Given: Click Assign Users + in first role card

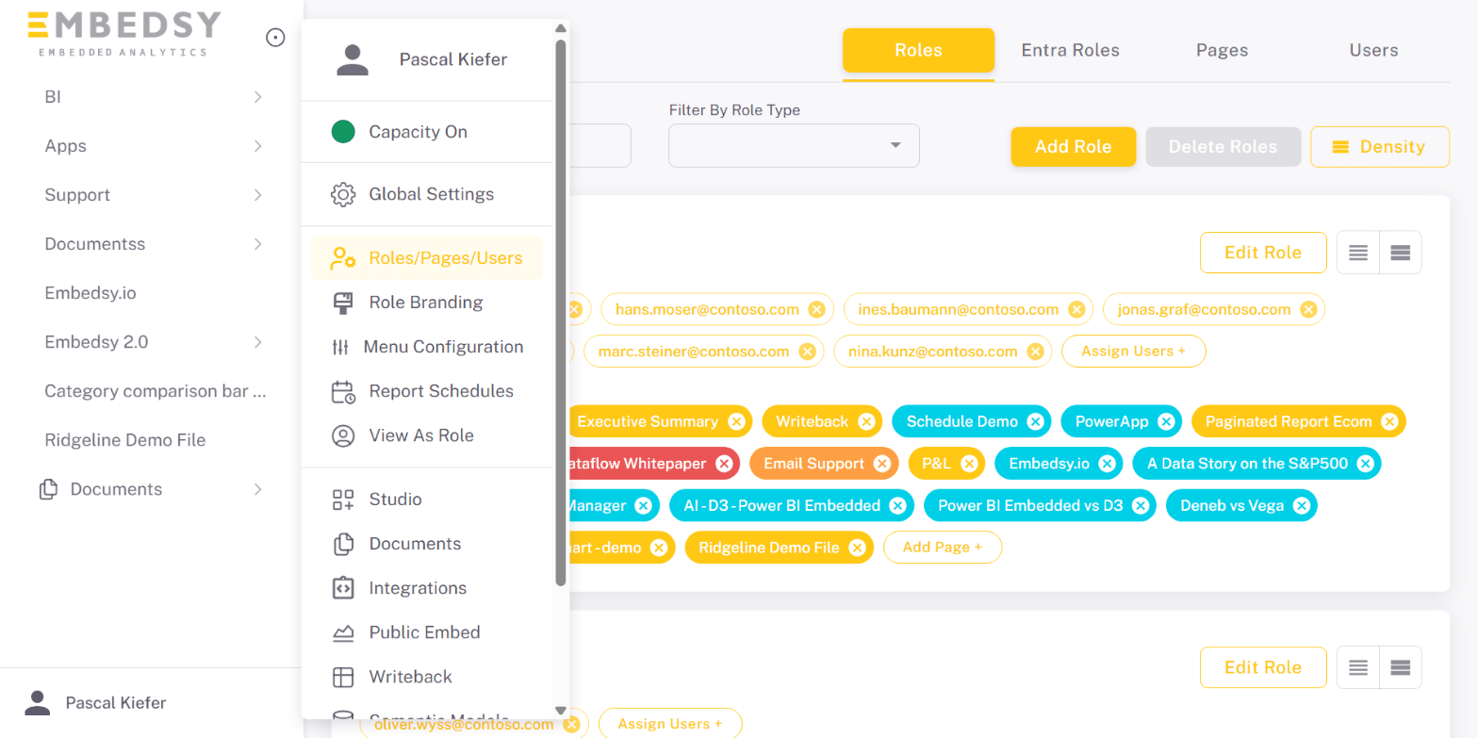Looking at the screenshot, I should (x=1134, y=351).
